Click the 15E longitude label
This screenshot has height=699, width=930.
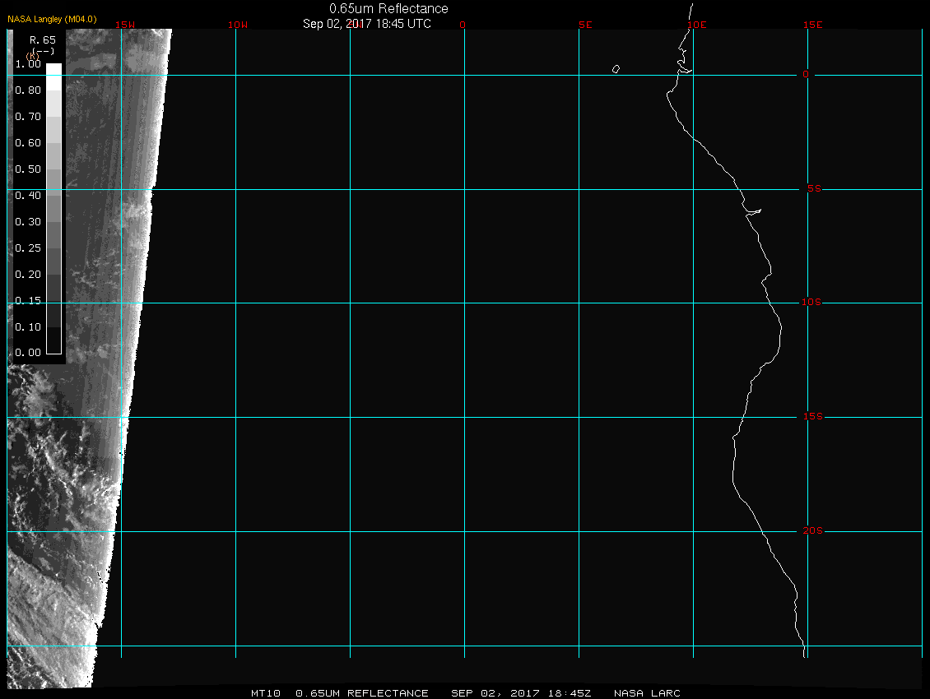813,25
